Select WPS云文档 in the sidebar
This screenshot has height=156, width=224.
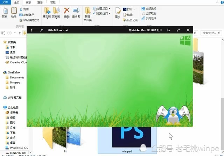click(13, 98)
